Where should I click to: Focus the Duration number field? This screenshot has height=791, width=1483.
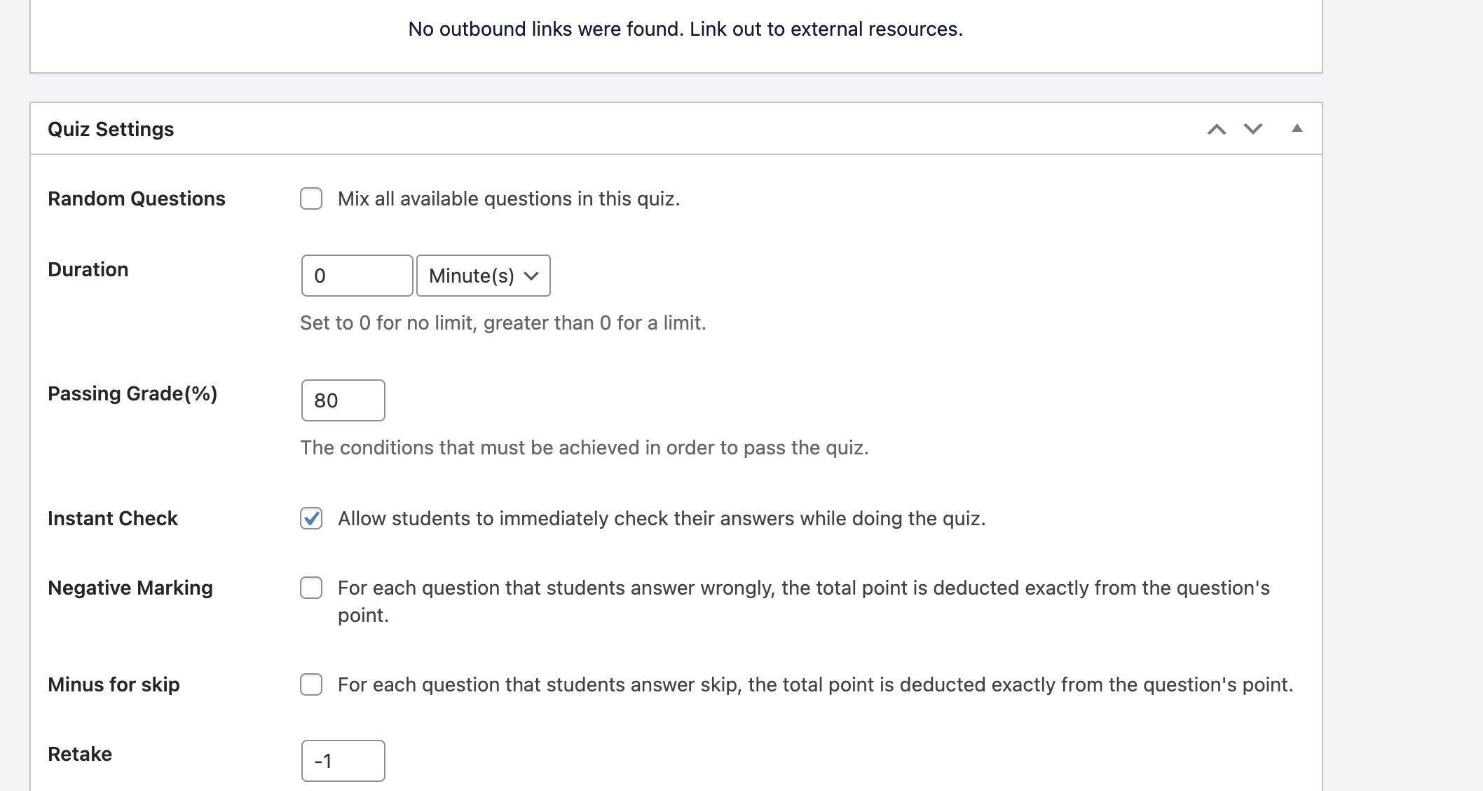(x=357, y=276)
